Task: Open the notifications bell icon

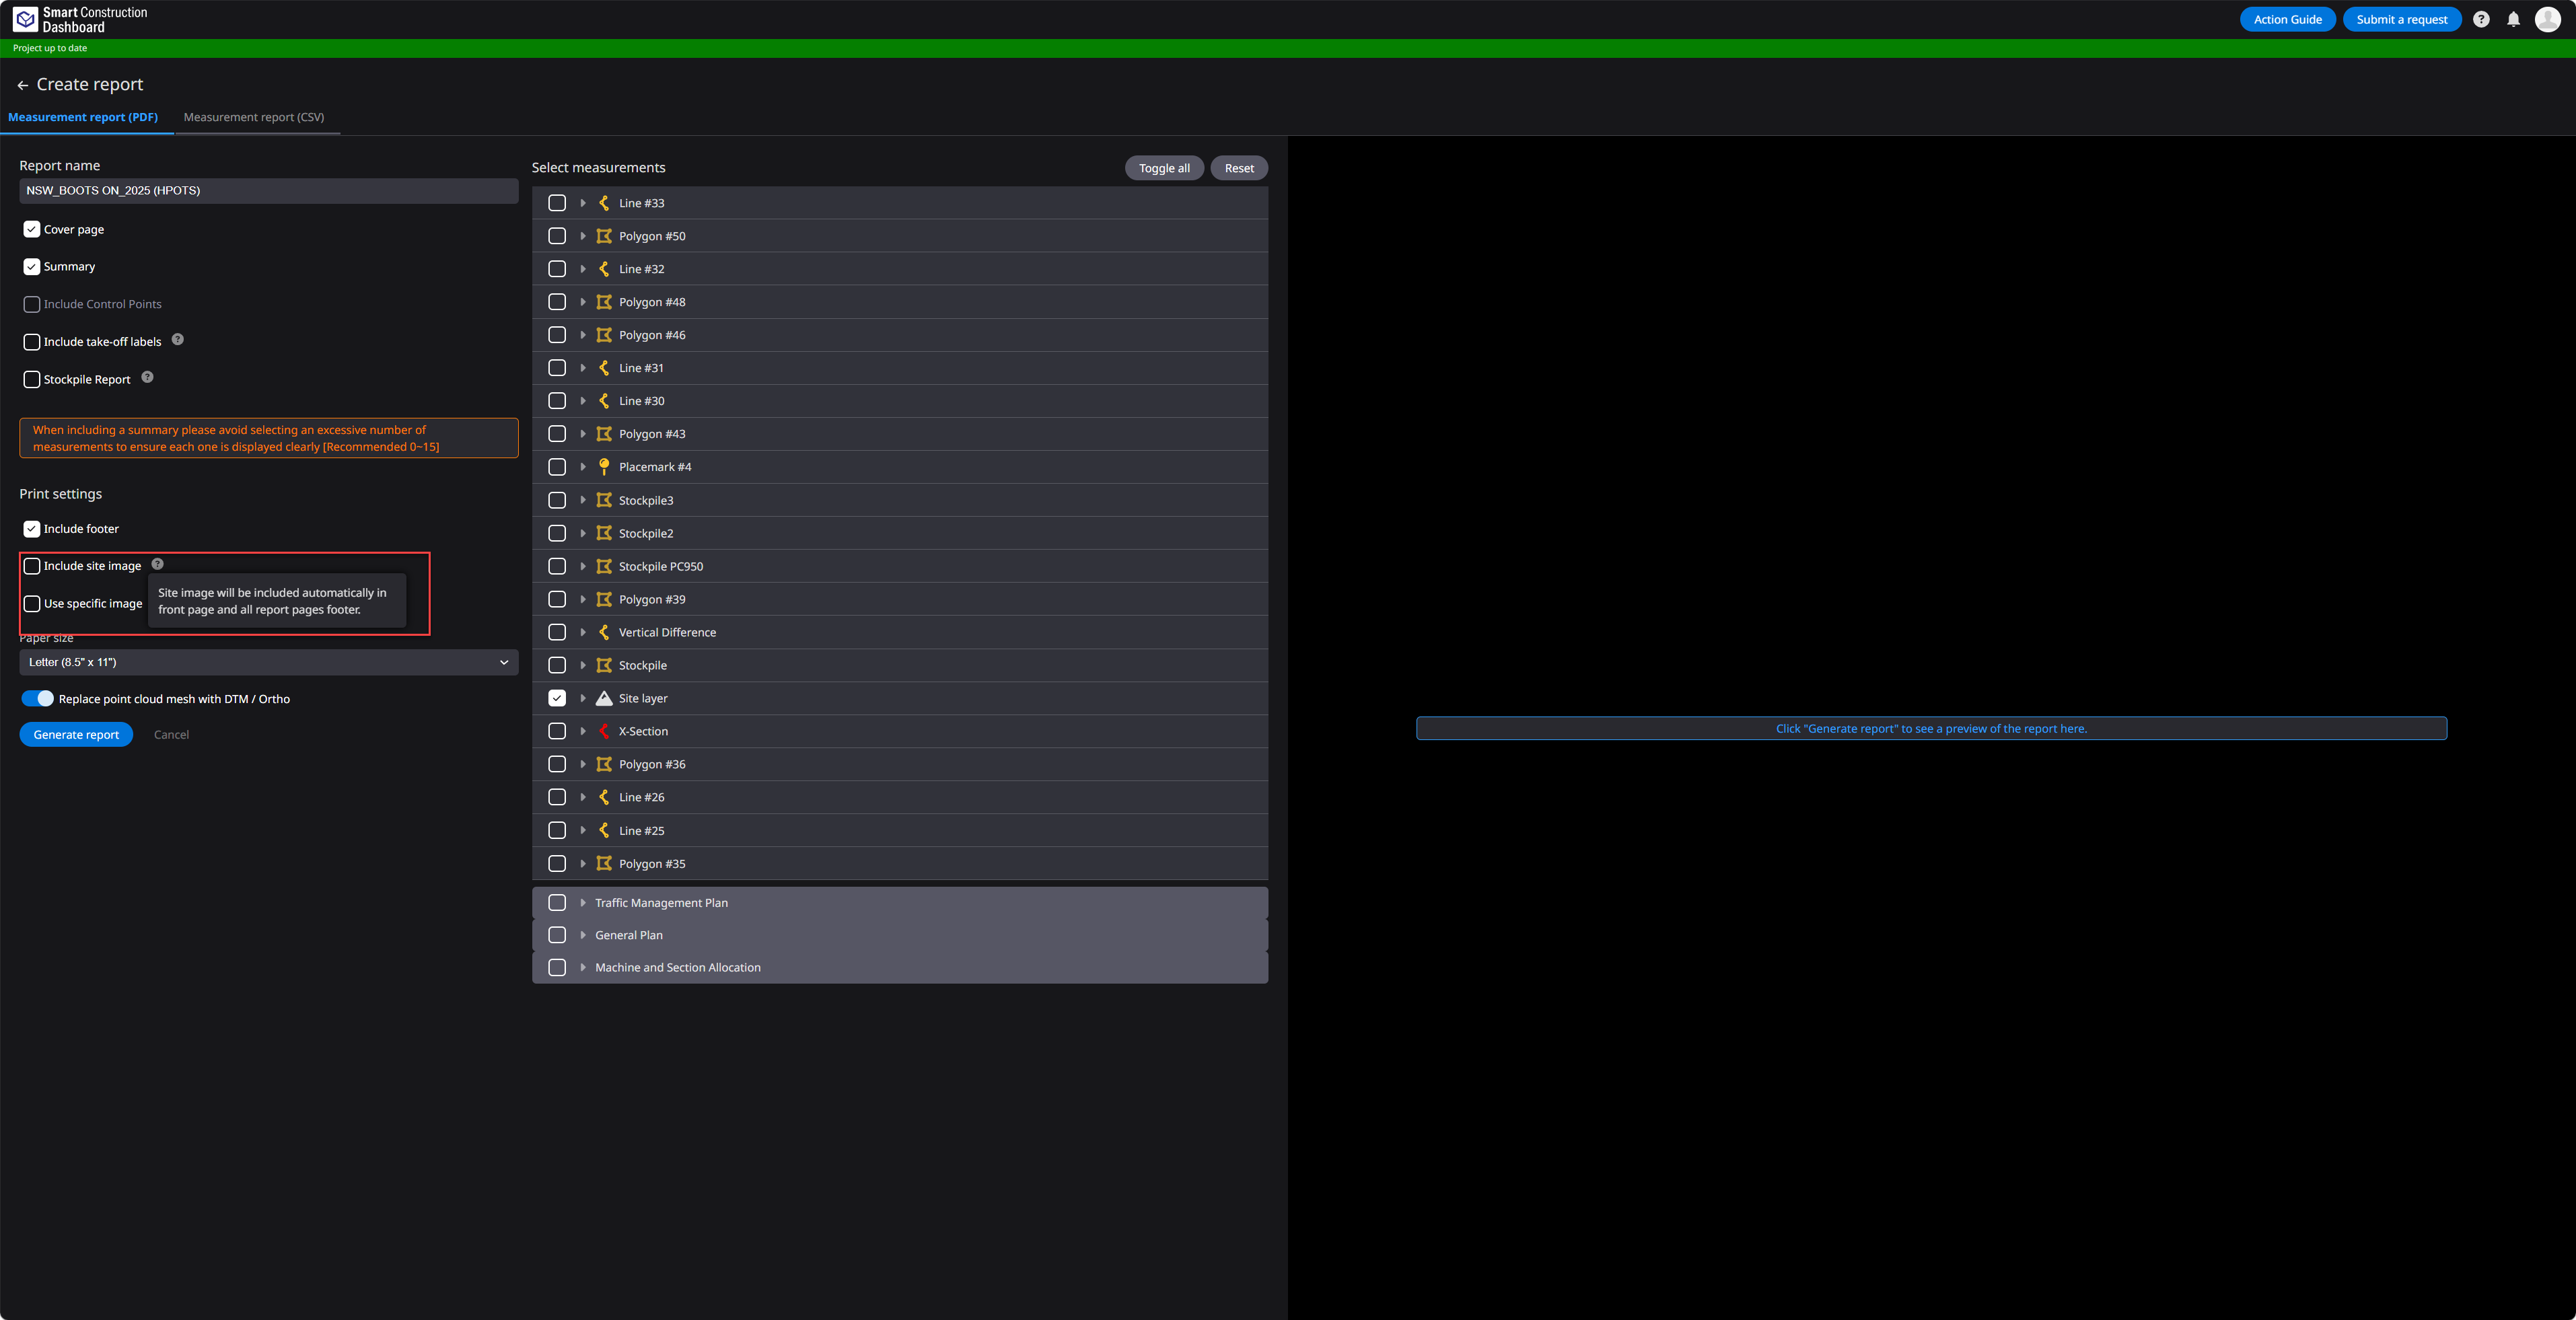Action: click(2513, 20)
